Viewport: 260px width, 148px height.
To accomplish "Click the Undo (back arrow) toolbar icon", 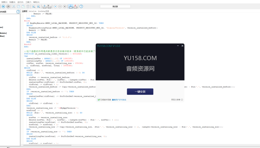I will click(x=3, y=7).
